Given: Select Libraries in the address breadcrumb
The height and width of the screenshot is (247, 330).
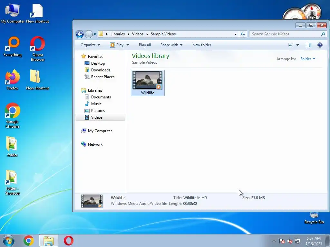Looking at the screenshot, I should pos(117,34).
